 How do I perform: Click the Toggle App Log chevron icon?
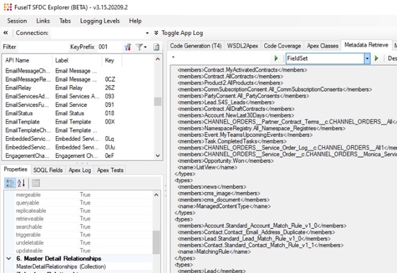click(156, 33)
